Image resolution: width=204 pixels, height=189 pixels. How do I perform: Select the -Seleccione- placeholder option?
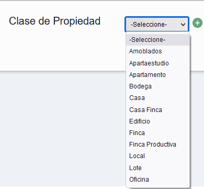157,40
